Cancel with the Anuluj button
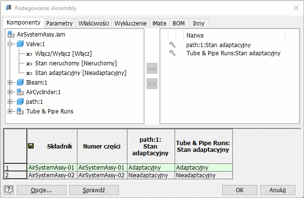The width and height of the screenshot is (304, 198). click(278, 190)
